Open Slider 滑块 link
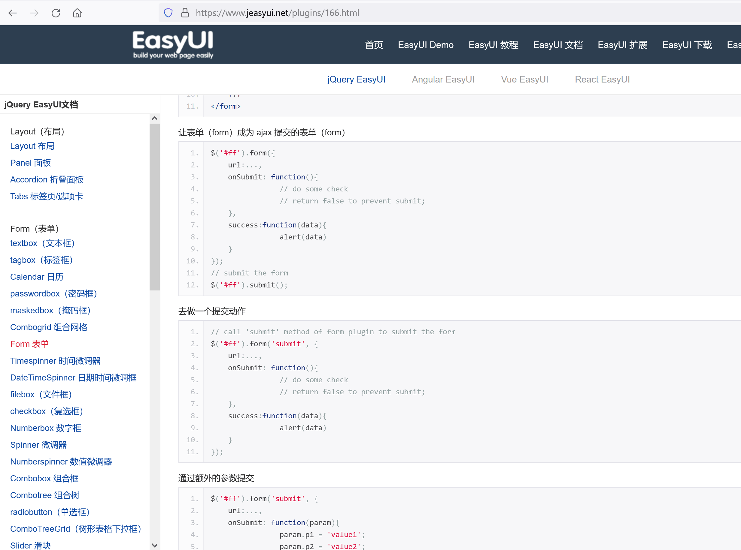 (x=31, y=545)
